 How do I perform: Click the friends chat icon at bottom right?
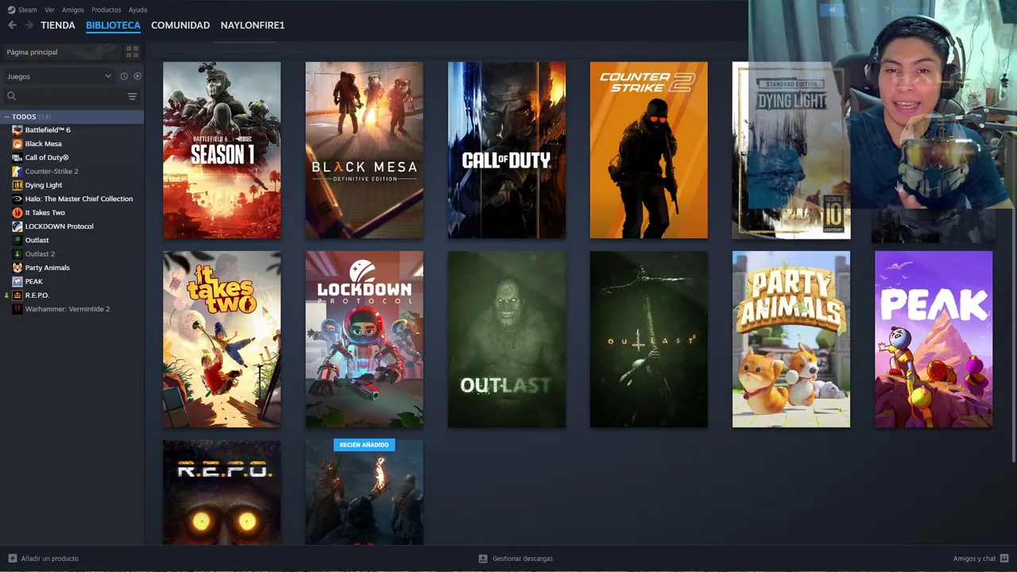point(1004,558)
